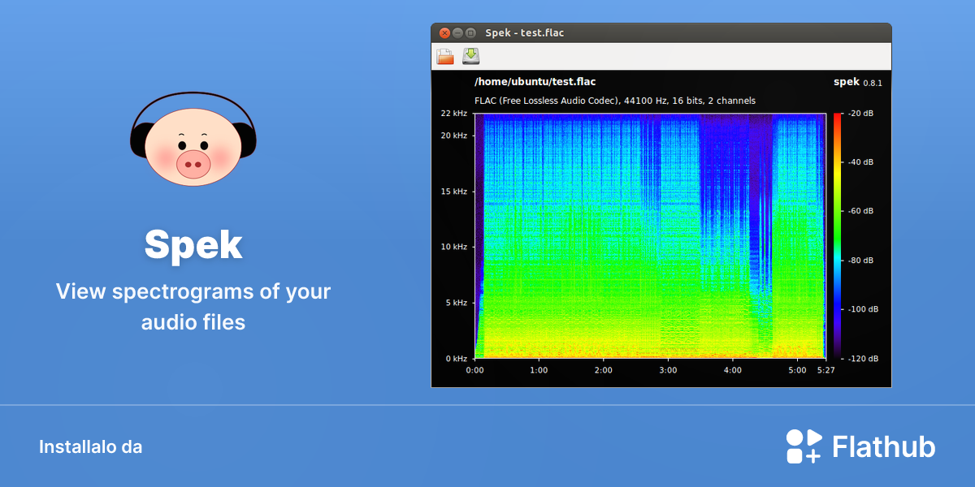The height and width of the screenshot is (487, 975).
Task: Click the Flathub logo
Action: click(x=860, y=446)
